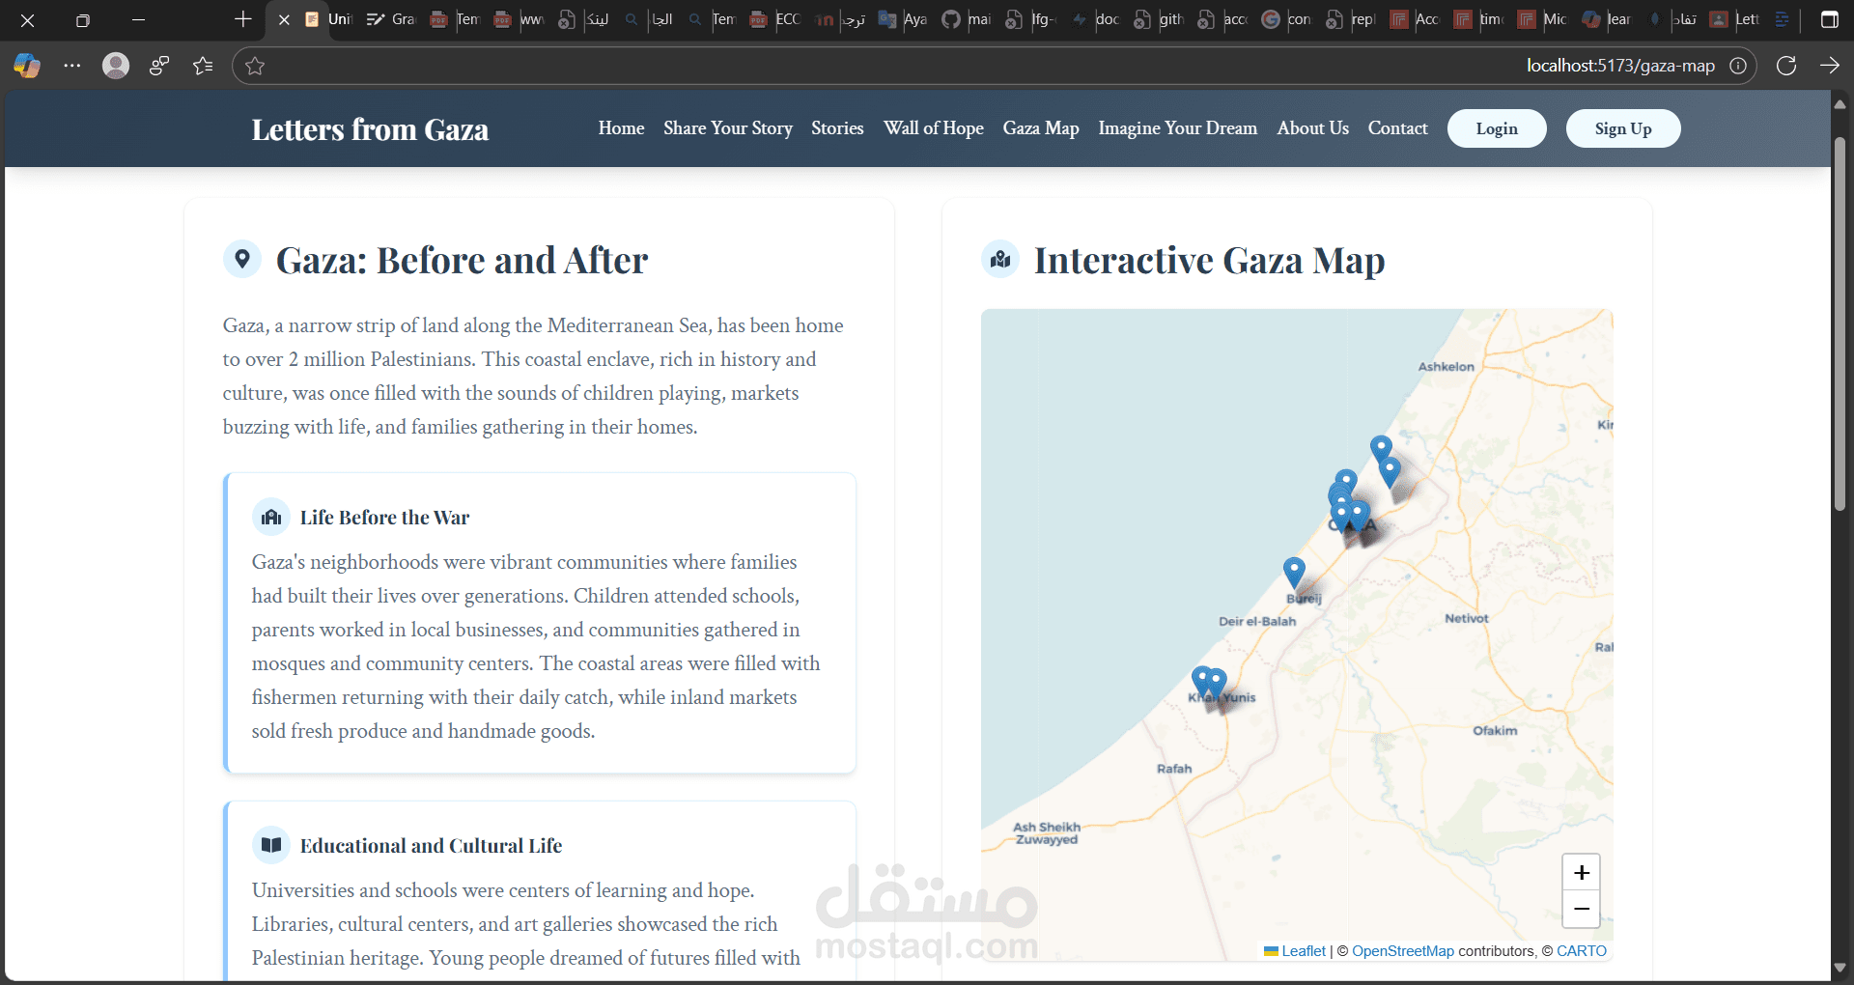
Task: Open the Share Your Story page
Action: [728, 128]
